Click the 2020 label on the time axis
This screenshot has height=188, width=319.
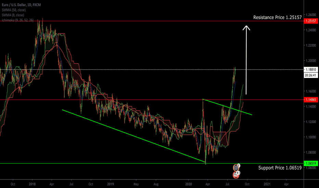[x=189, y=184]
